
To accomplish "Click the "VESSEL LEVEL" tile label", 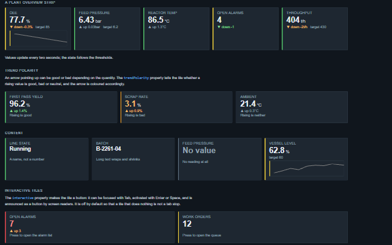I will click(282, 143).
